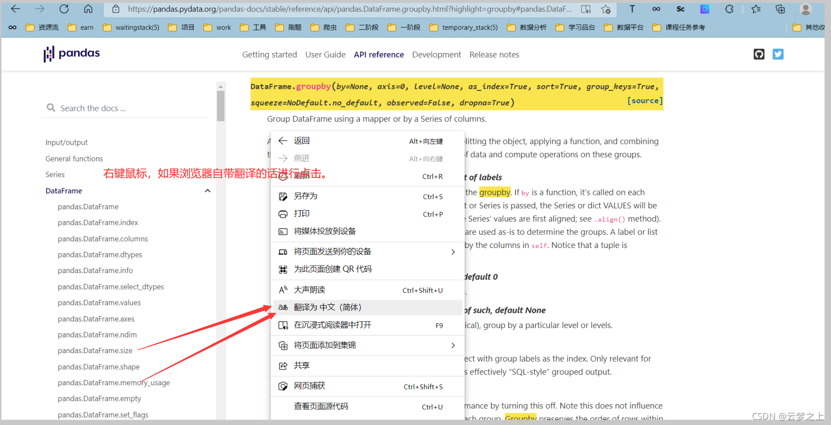Click the browser forward arrow

click(40, 9)
